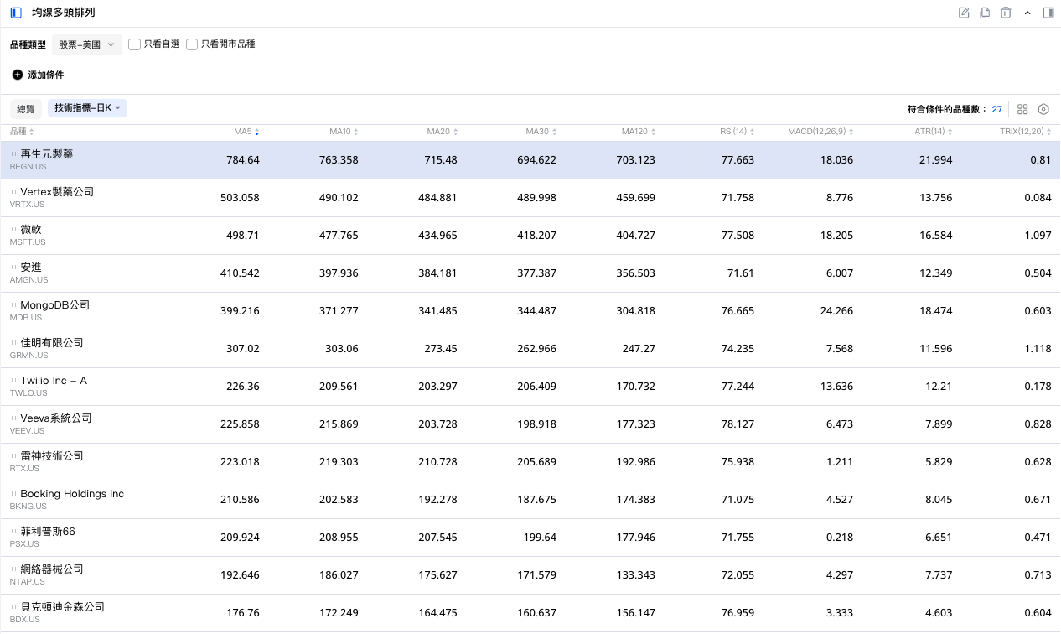Open the 技術指標-日K tab dropdown
This screenshot has height=634, width=1061.
click(87, 108)
